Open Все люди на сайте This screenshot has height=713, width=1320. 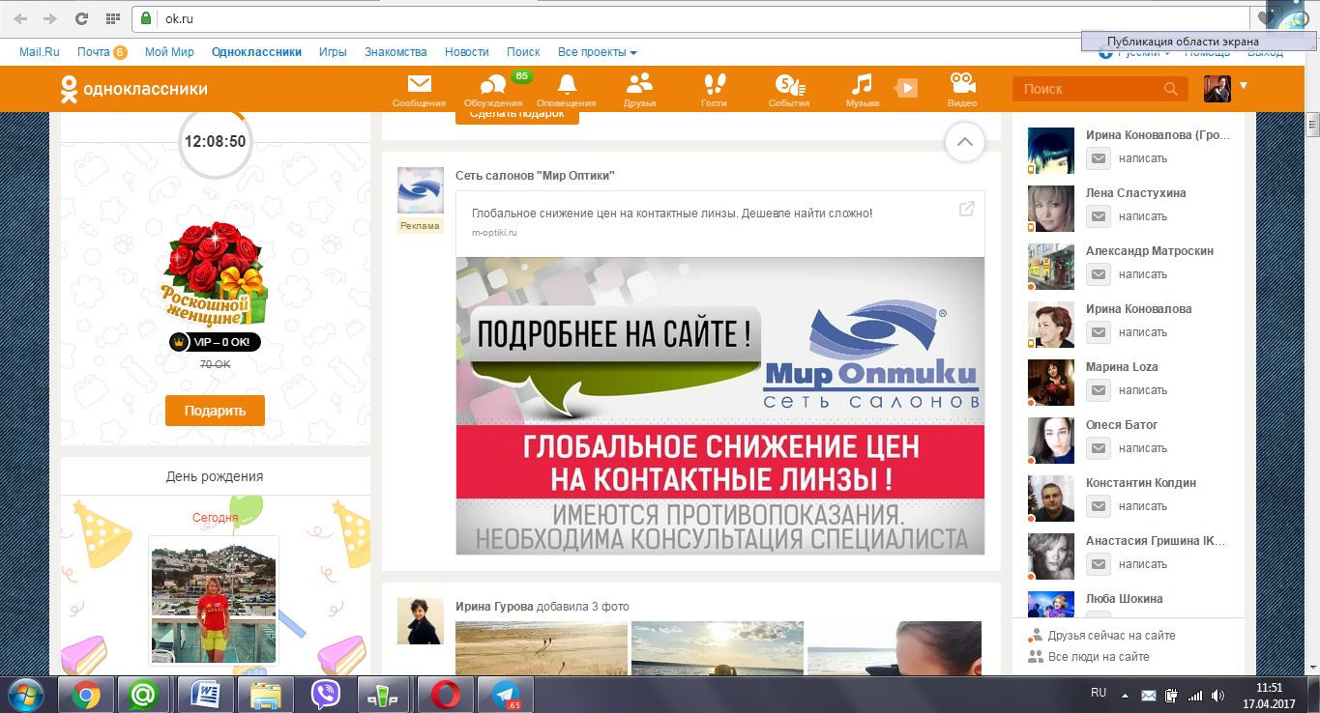point(1099,657)
